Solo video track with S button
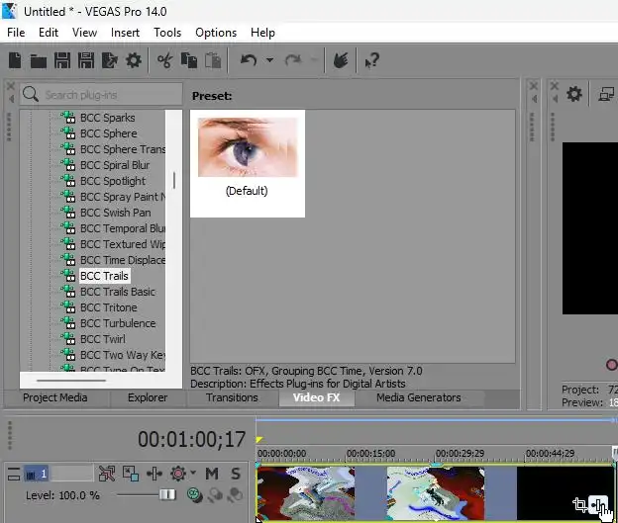Image resolution: width=618 pixels, height=523 pixels. tap(236, 474)
